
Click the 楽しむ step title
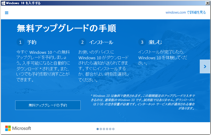pos(155,42)
